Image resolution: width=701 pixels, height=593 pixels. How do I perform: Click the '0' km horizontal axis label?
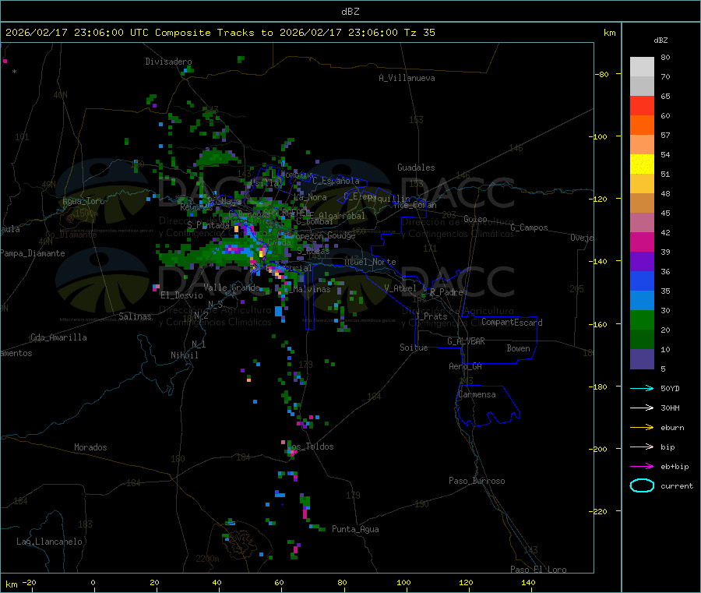[x=93, y=582]
